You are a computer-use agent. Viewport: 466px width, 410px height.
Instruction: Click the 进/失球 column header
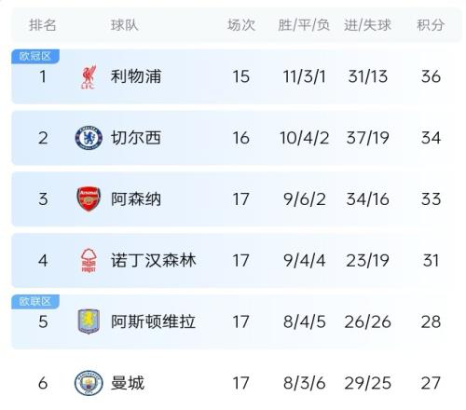367,25
